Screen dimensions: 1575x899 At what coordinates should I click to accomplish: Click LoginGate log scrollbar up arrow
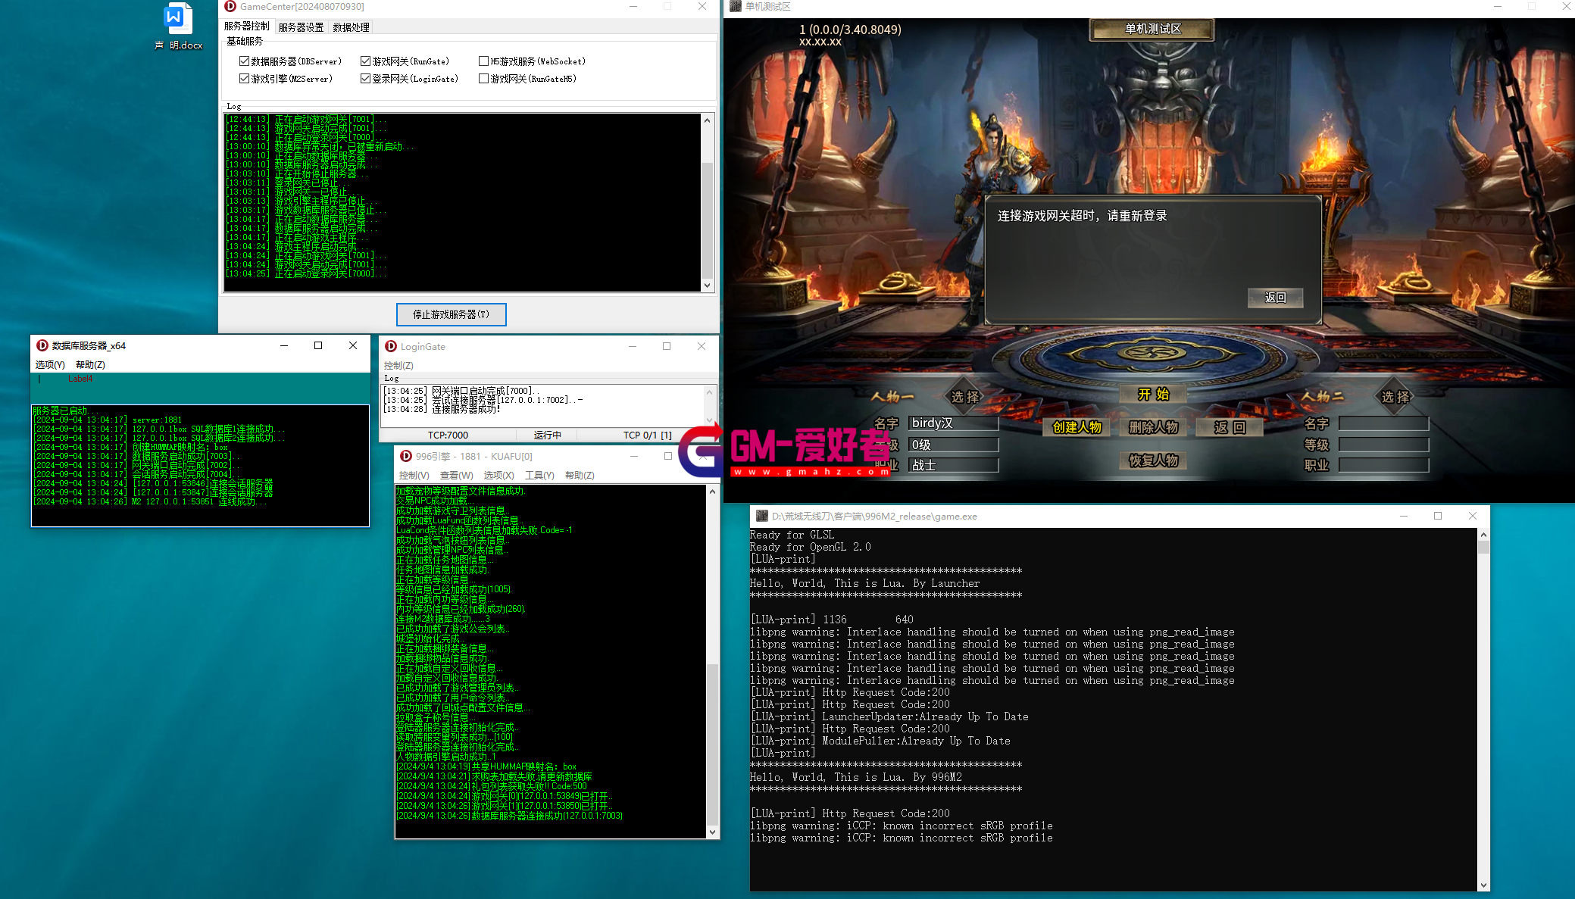pos(710,392)
